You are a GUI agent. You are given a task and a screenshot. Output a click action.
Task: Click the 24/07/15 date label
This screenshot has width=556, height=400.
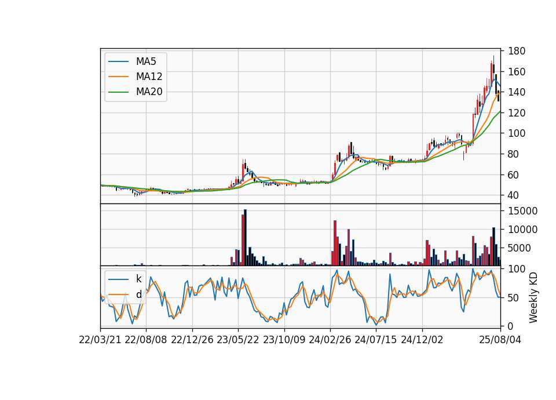pyautogui.click(x=376, y=340)
